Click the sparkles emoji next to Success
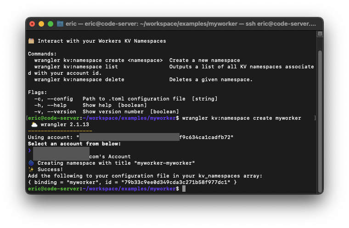The width and height of the screenshot is (349, 228). tap(31, 169)
